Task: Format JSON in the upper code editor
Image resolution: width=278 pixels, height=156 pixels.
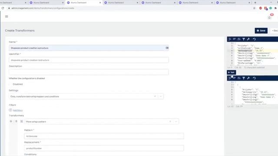Action: (x=230, y=39)
